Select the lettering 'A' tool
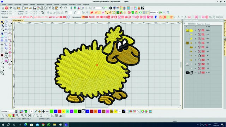The width and height of the screenshot is (226, 127). coord(2,33)
